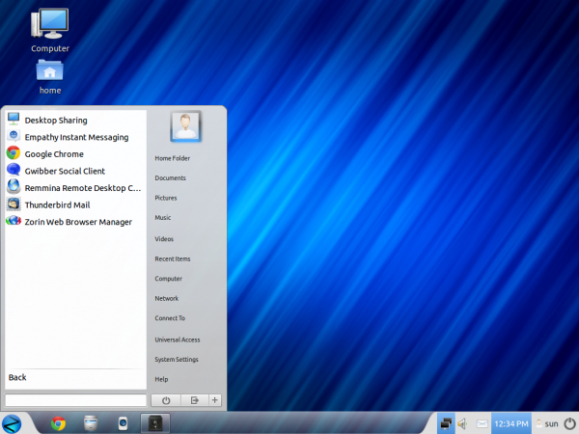Screen dimensions: 579x434
Task: Show Recent Items
Action: 173,259
